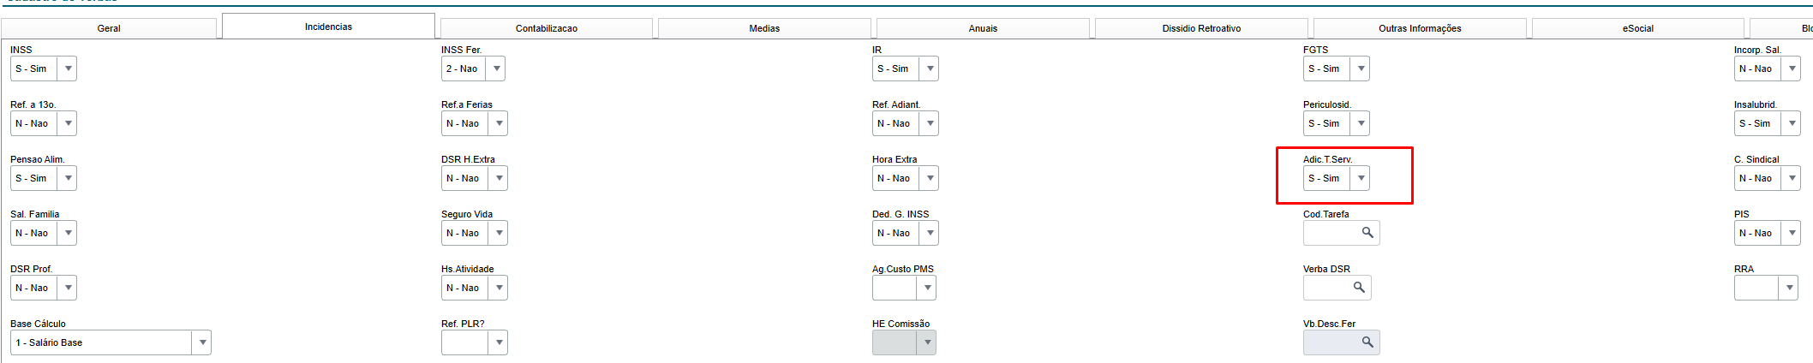Expand the FGTS dropdown arrow
Screen dimensions: 1813x363
(1361, 68)
